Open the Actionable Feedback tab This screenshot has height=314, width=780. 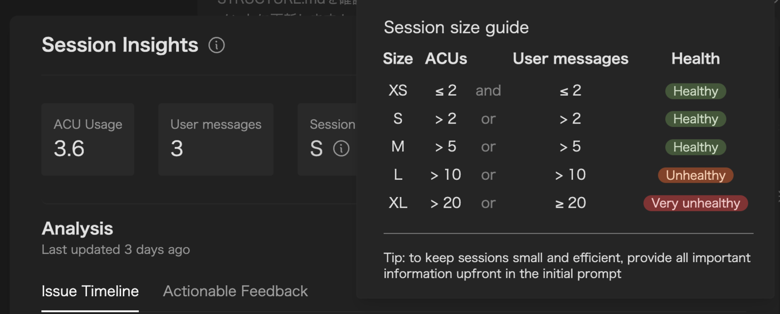(x=235, y=291)
